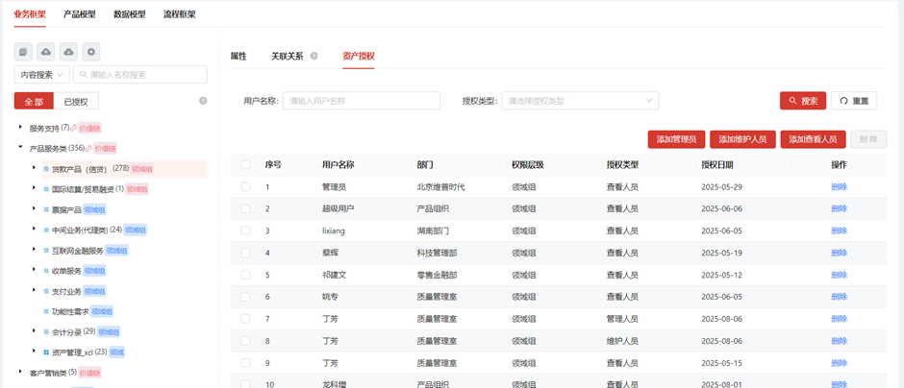Click the 北京维普时代 department cell
The width and height of the screenshot is (904, 388).
pyautogui.click(x=440, y=187)
